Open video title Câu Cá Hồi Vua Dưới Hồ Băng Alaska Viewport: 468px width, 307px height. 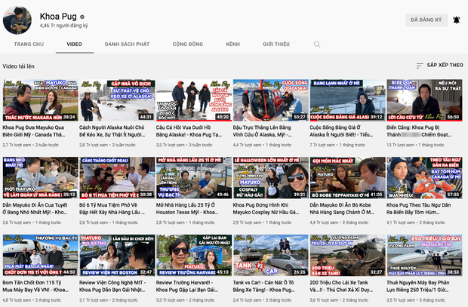pyautogui.click(x=189, y=131)
